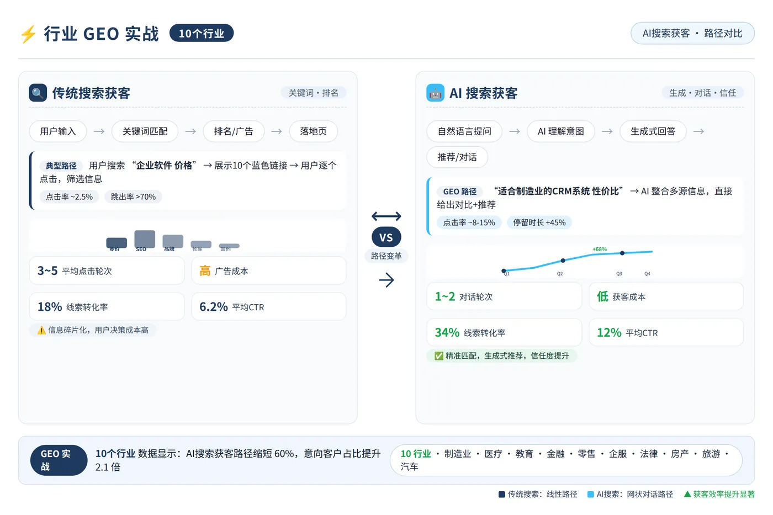Click the robot icon beside AI 搜索获客
Viewport: 773px width, 515px height.
(435, 93)
